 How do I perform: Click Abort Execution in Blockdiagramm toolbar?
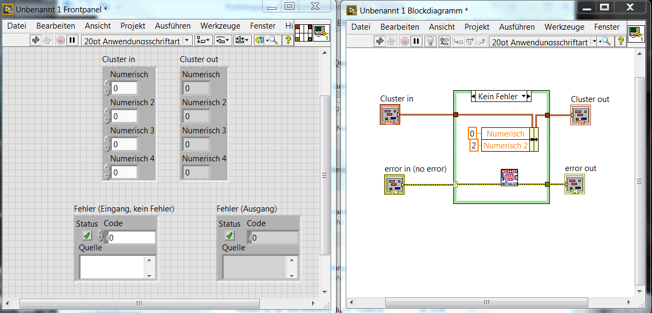pyautogui.click(x=405, y=41)
